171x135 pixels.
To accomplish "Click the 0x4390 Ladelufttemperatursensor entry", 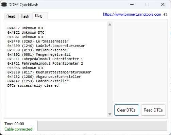I will 46,46.
